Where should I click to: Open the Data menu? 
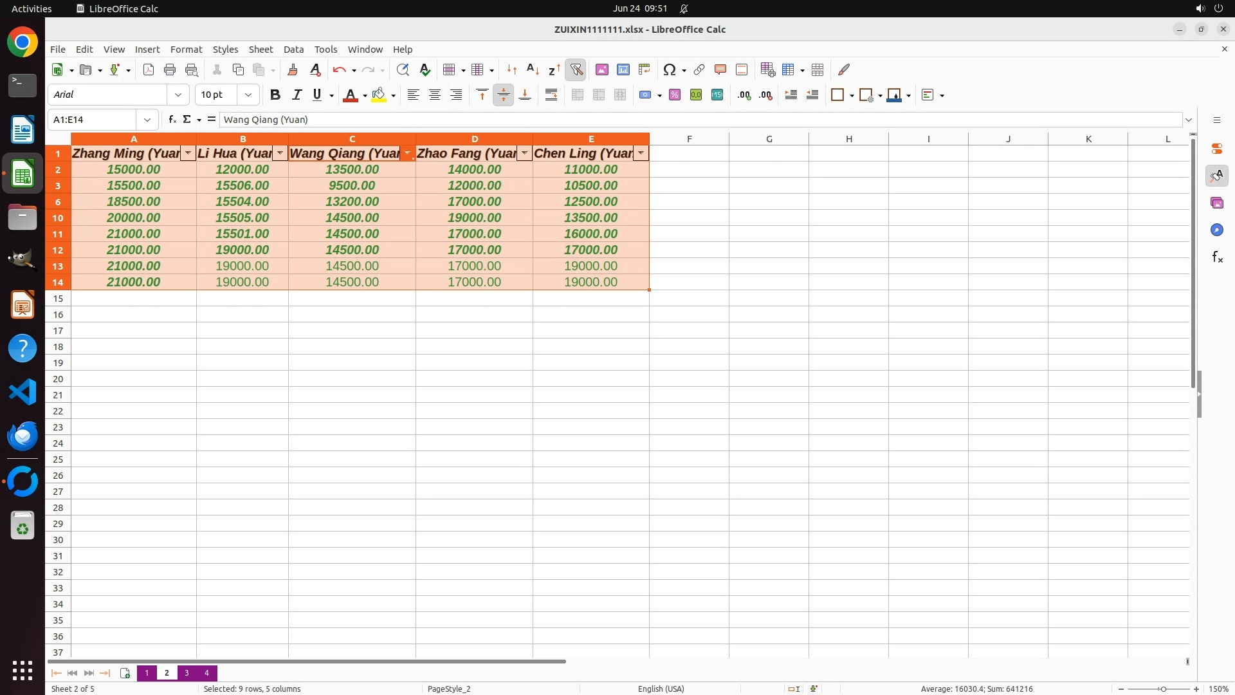293,49
